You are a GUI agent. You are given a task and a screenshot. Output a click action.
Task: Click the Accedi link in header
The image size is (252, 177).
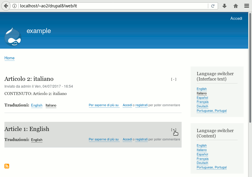236,18
